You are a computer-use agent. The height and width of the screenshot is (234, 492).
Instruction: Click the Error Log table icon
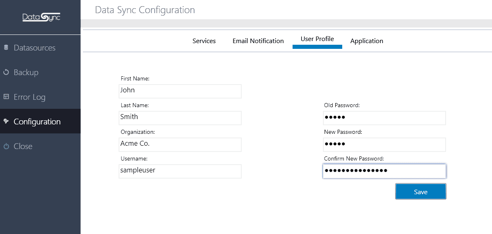point(6,97)
